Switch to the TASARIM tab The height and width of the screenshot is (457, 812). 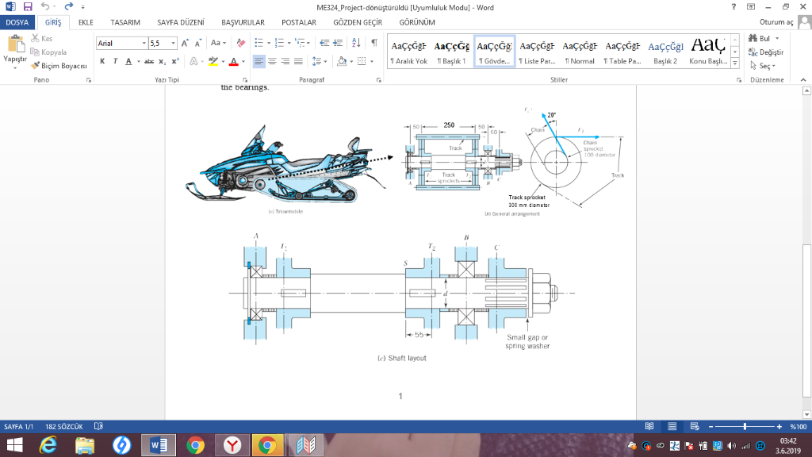coord(125,22)
